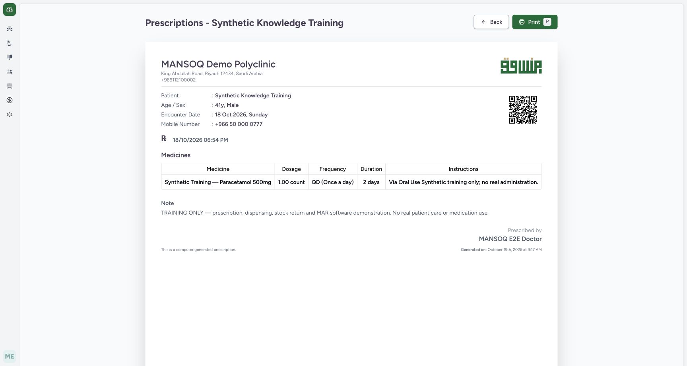Open the presentation board sidebar icon
The image size is (687, 366).
(10, 86)
